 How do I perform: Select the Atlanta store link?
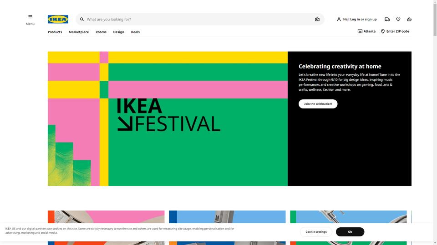coord(366,31)
